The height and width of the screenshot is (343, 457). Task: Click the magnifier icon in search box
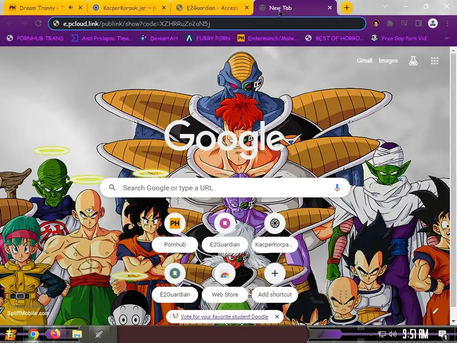[x=112, y=188]
